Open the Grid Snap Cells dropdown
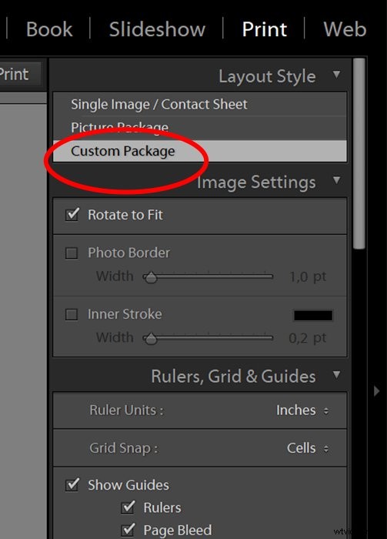Image resolution: width=387 pixels, height=539 pixels. click(x=308, y=448)
